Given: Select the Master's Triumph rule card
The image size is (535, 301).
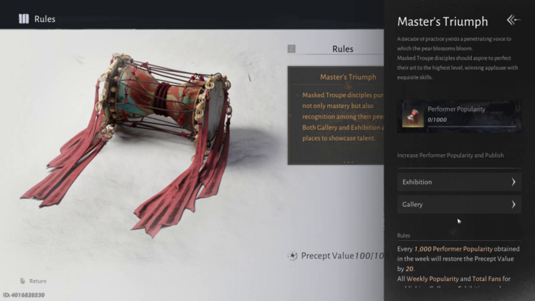Looking at the screenshot, I should click(x=336, y=115).
